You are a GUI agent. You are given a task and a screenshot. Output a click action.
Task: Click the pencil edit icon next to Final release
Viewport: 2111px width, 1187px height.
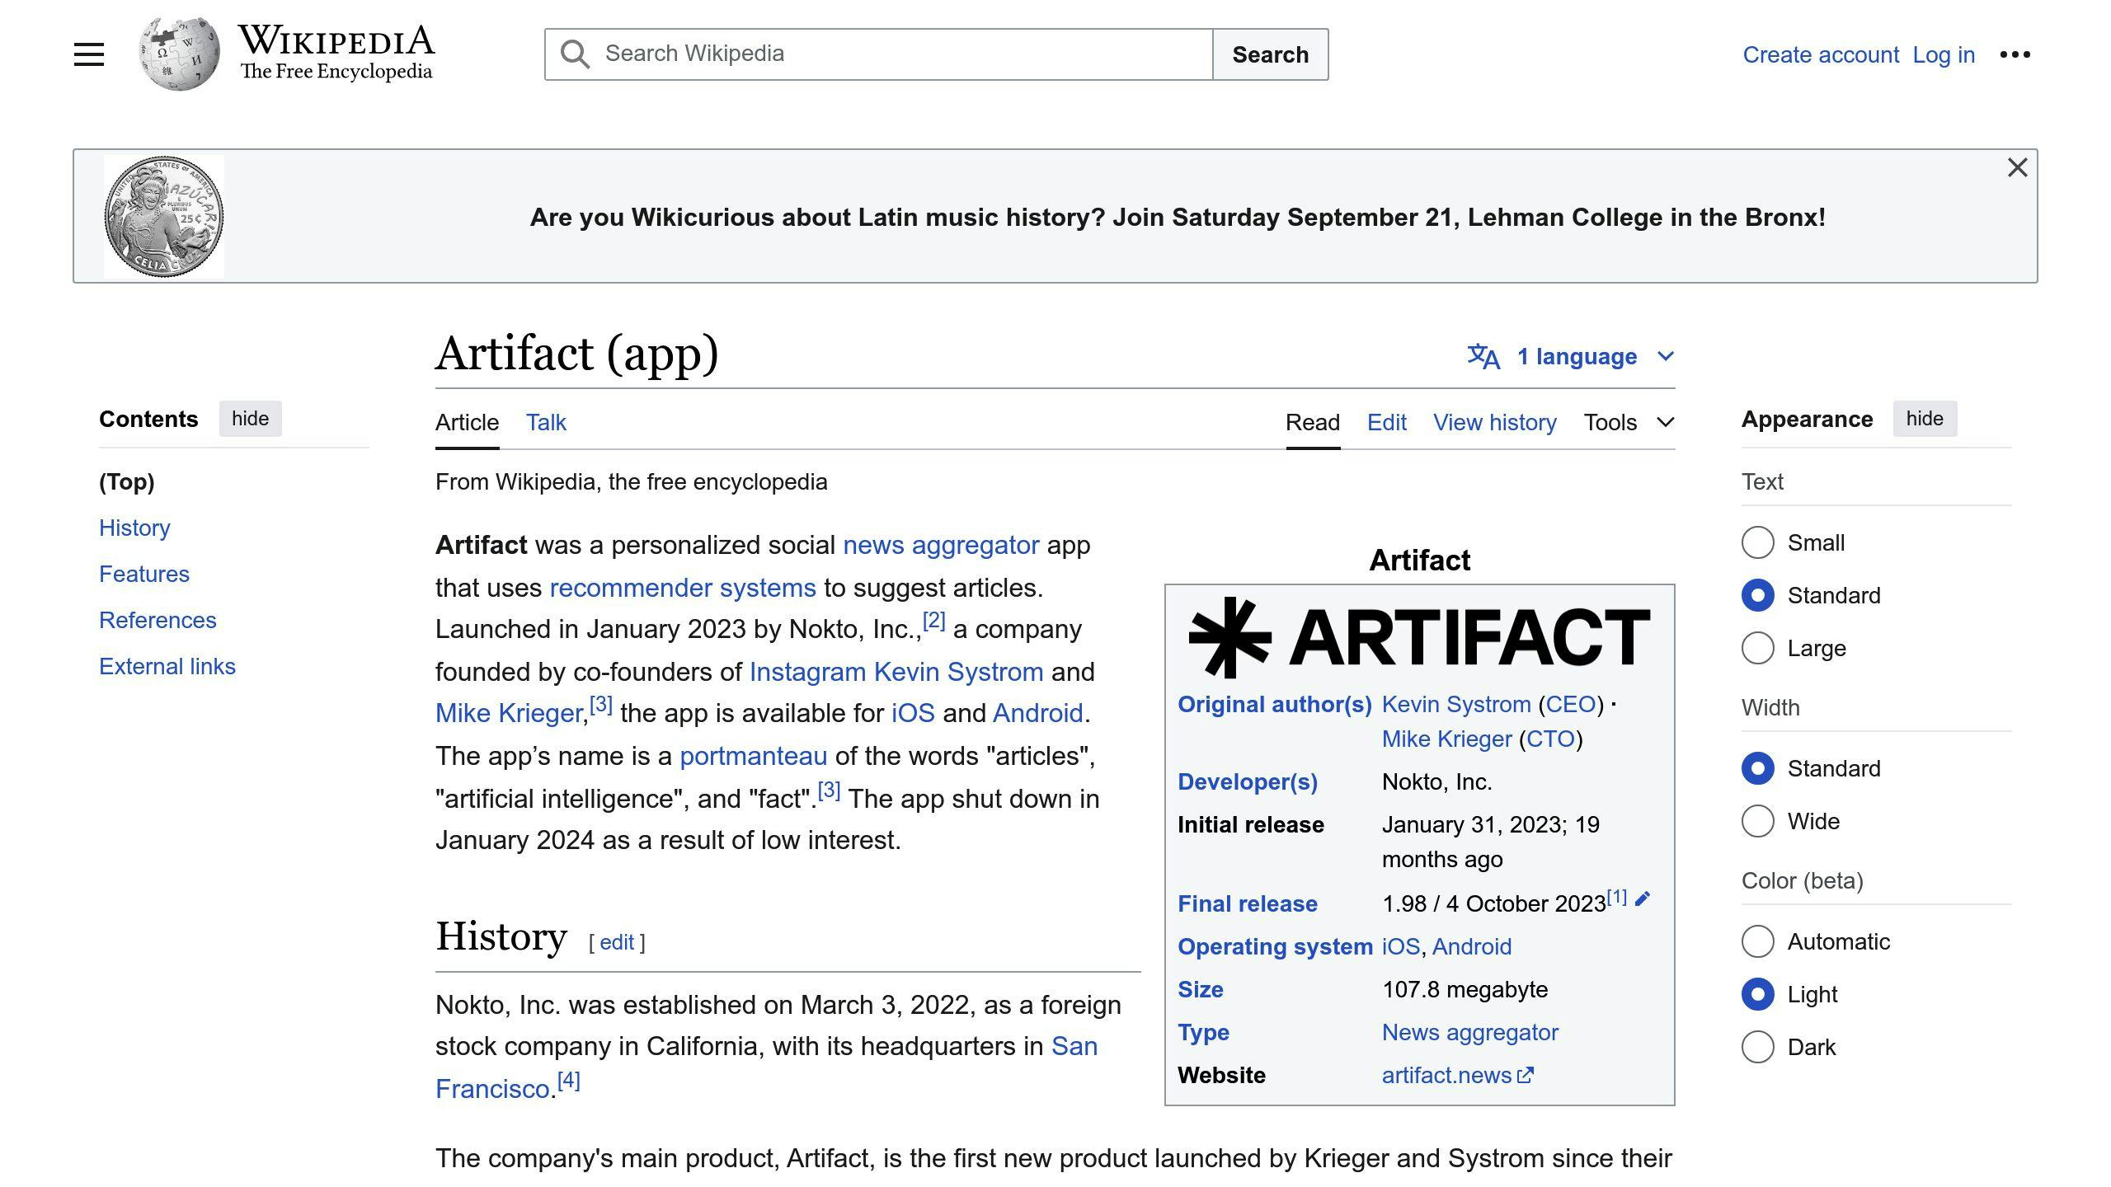coord(1643,898)
